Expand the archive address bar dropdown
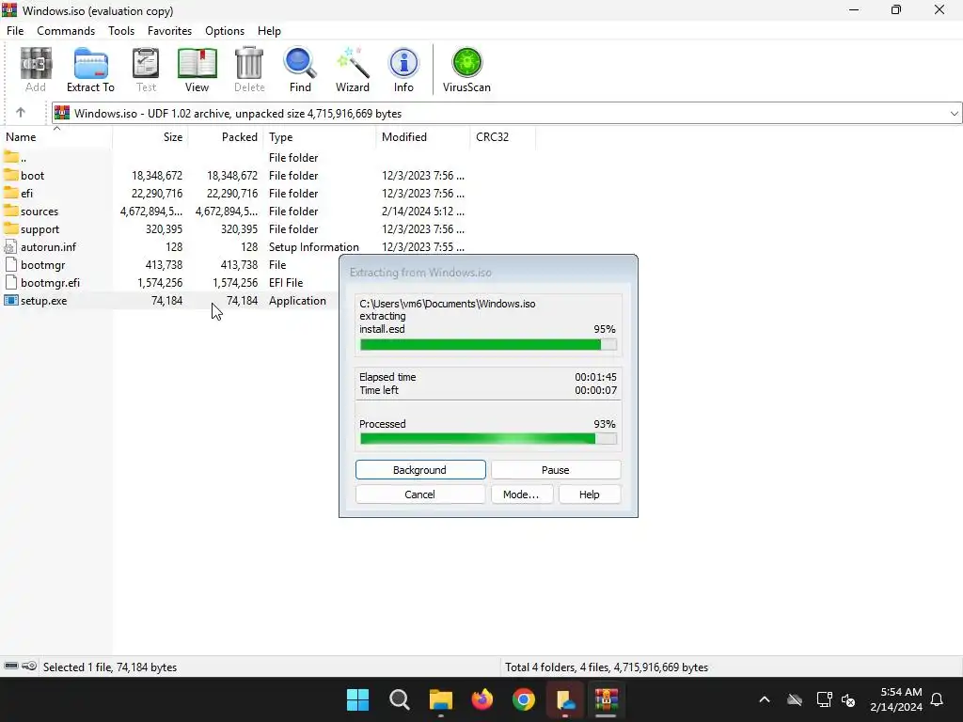Viewport: 963px width, 722px height. click(x=954, y=113)
